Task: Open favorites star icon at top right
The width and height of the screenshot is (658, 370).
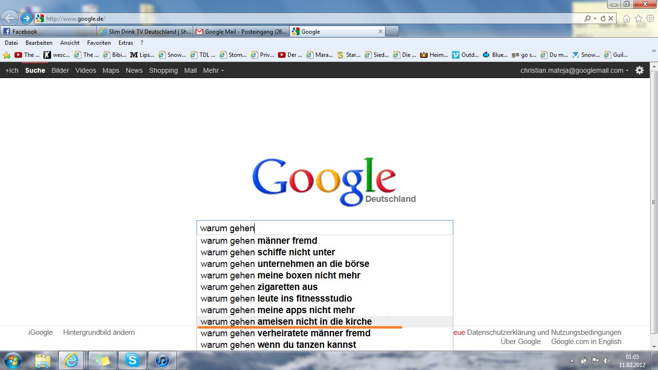Action: 638,18
